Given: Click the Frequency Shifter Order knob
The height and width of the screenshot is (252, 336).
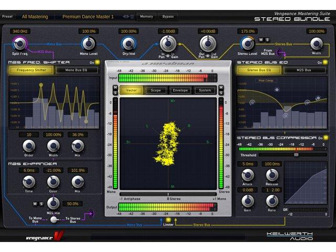Looking at the screenshot, I should tap(29, 146).
